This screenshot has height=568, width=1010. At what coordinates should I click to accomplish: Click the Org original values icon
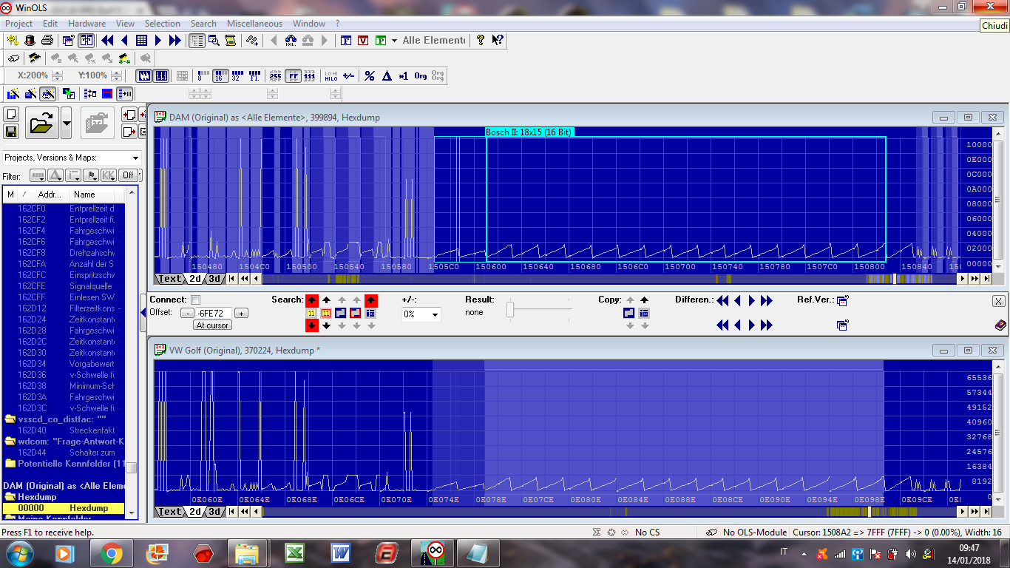pos(420,75)
